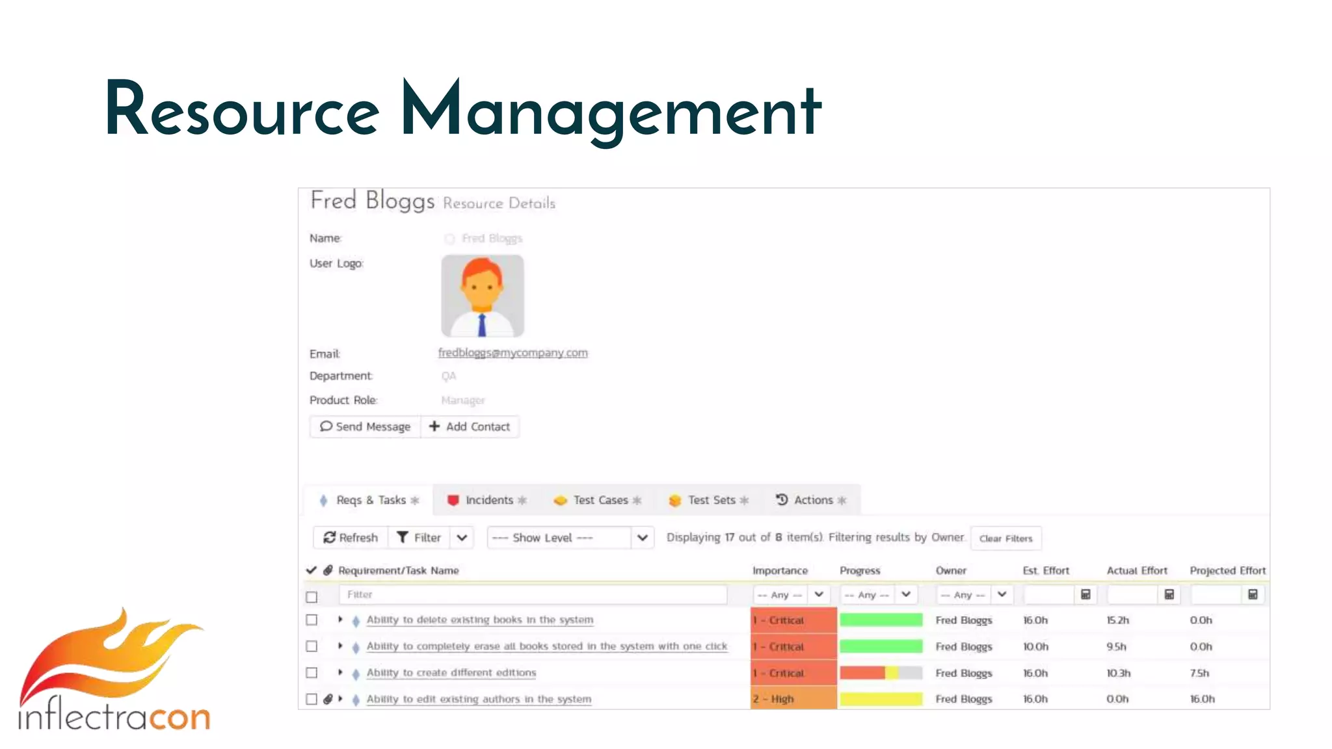This screenshot has height=749, width=1332.
Task: Open 'Ability to completely erase all books' link
Action: point(547,646)
